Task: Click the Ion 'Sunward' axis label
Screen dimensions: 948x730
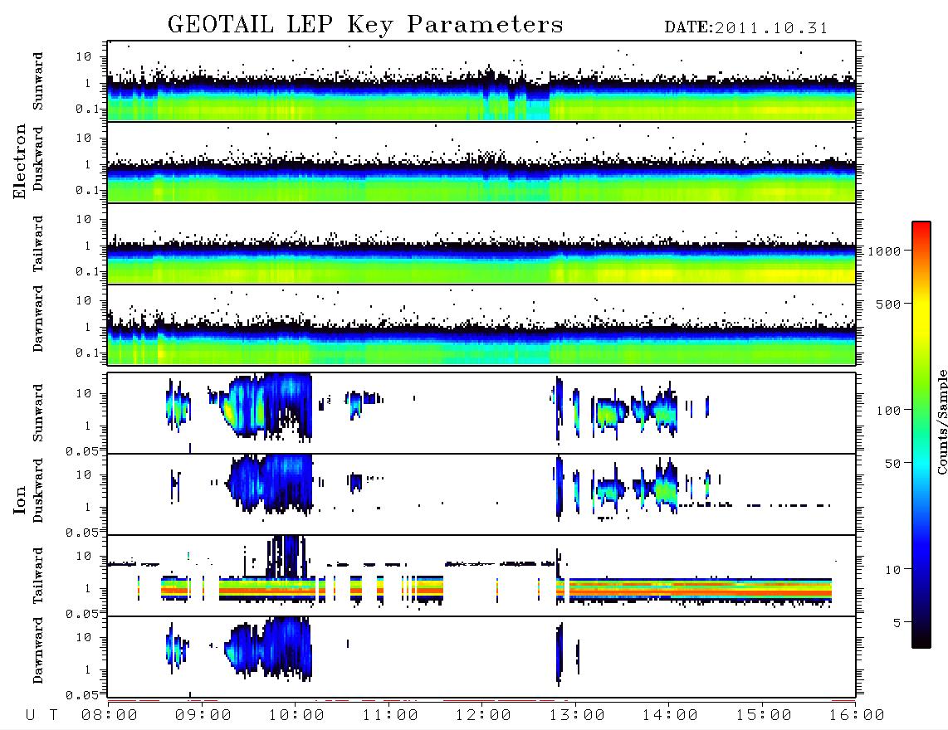Action: tap(38, 412)
